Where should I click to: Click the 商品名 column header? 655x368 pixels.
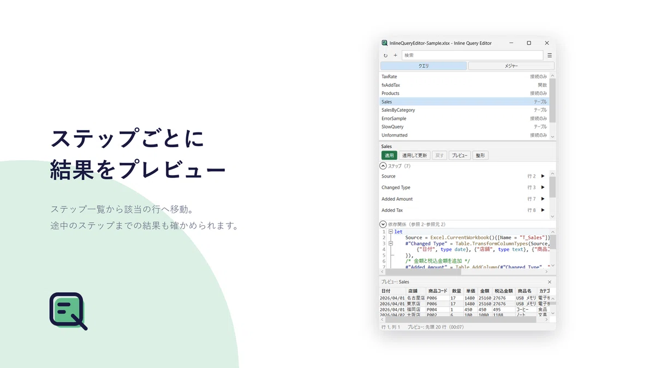527,291
